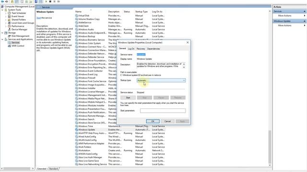Viewport: 307px width, 172px height.
Task: Click the Windows Update service gear icon
Action: click(x=77, y=129)
